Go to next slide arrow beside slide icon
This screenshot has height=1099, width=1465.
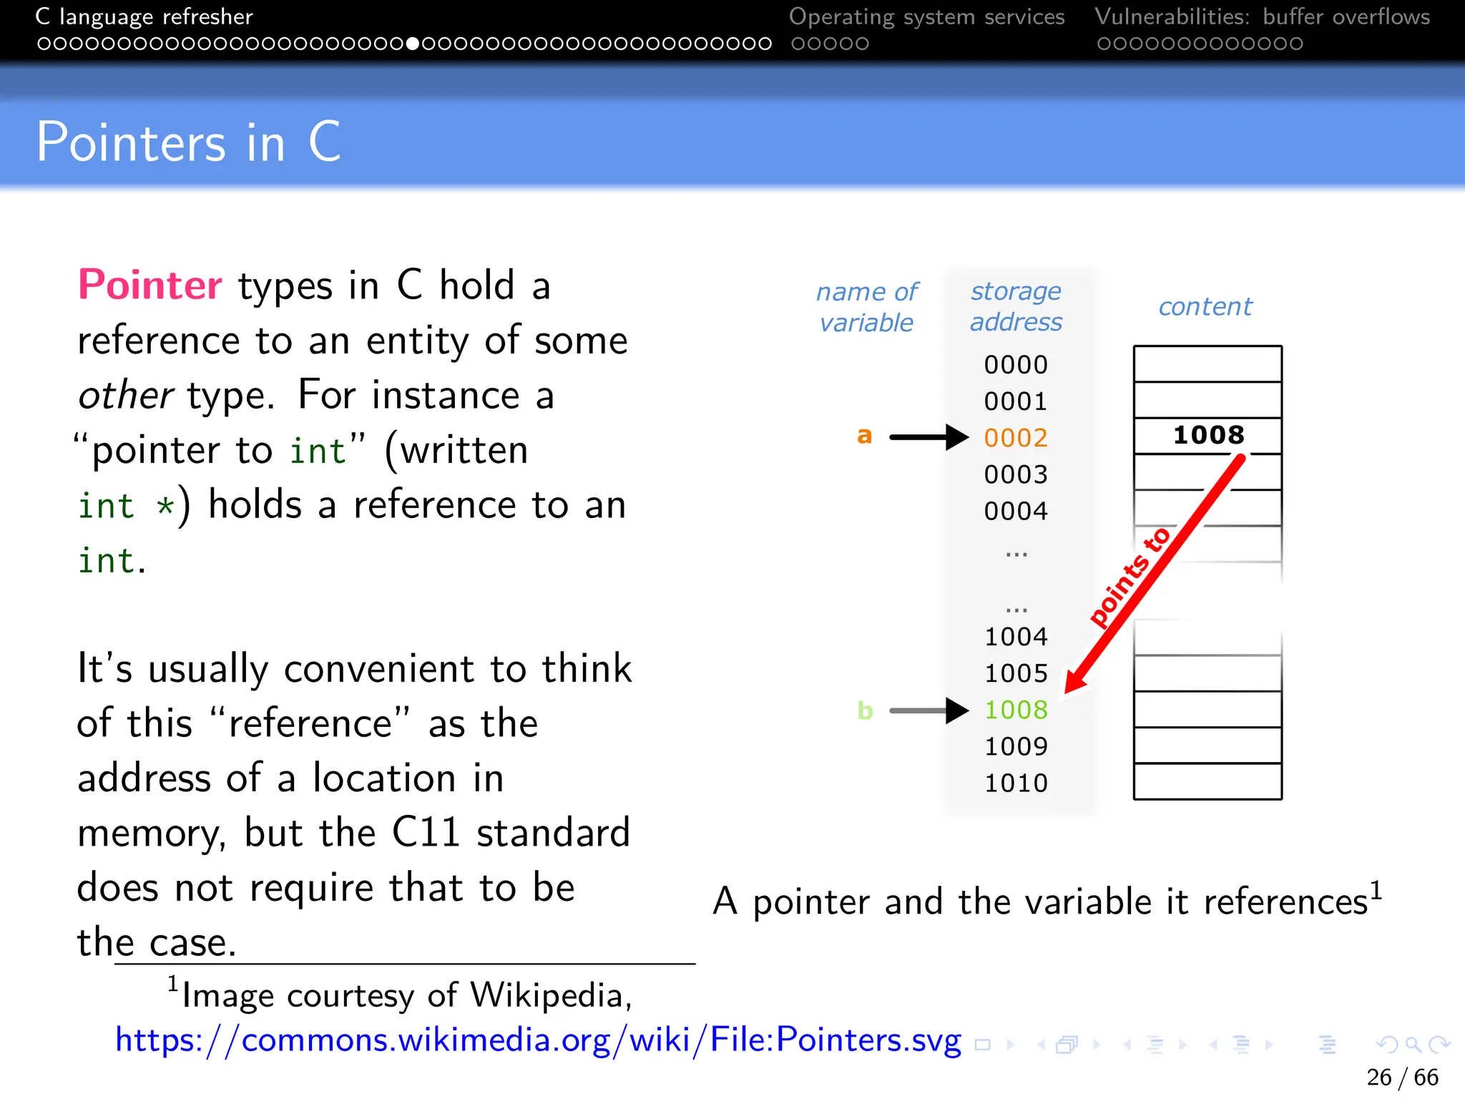click(1010, 1045)
